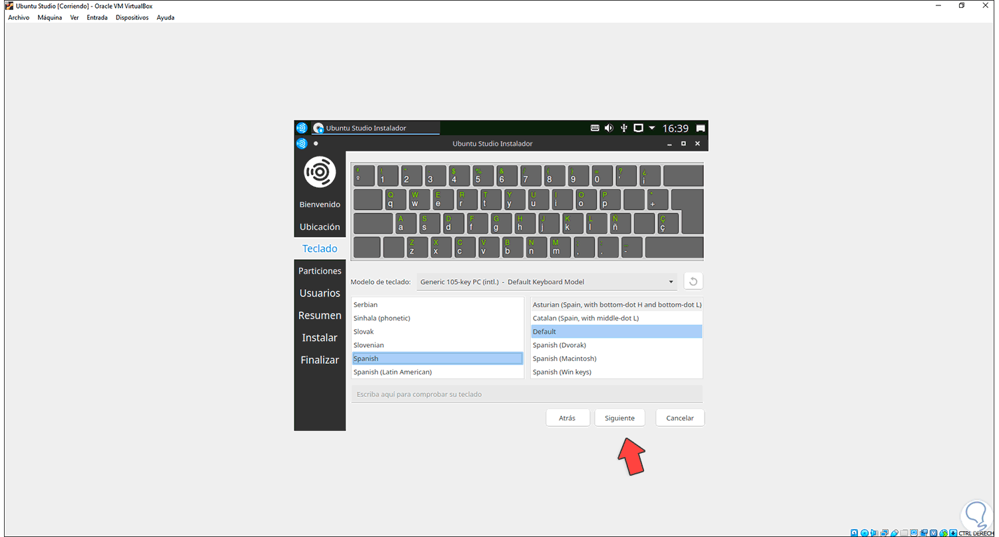
Task: Click the Ç key on keyboard preview
Action: (x=667, y=223)
